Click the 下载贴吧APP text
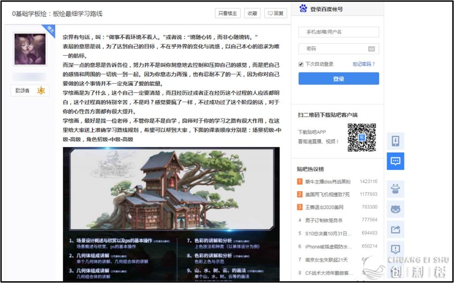This screenshot has width=454, height=283. point(312,132)
